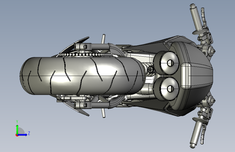
Task: Click the Z label of the axis triad
Action: 29,133
